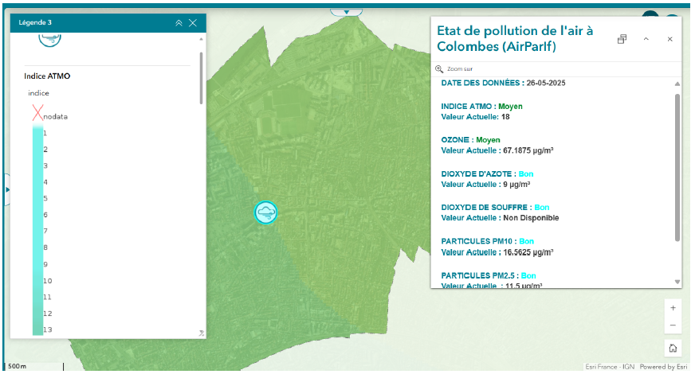Open the Esri France - IGN attribution link

(610, 367)
